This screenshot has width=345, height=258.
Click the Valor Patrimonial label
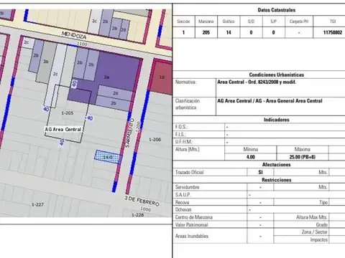pos(192,225)
